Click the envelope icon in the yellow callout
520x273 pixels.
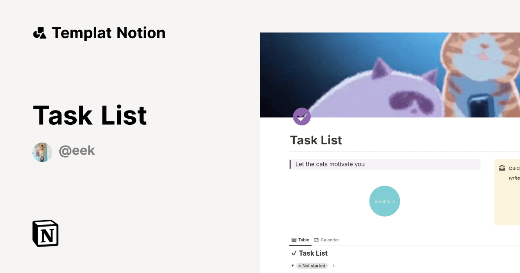pyautogui.click(x=502, y=168)
